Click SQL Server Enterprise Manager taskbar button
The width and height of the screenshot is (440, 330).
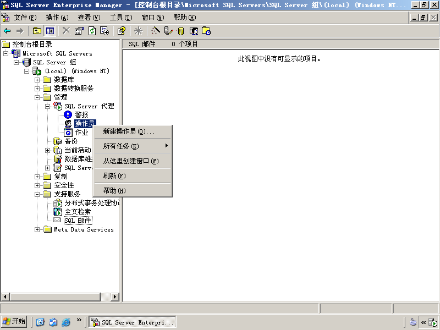tap(133, 322)
